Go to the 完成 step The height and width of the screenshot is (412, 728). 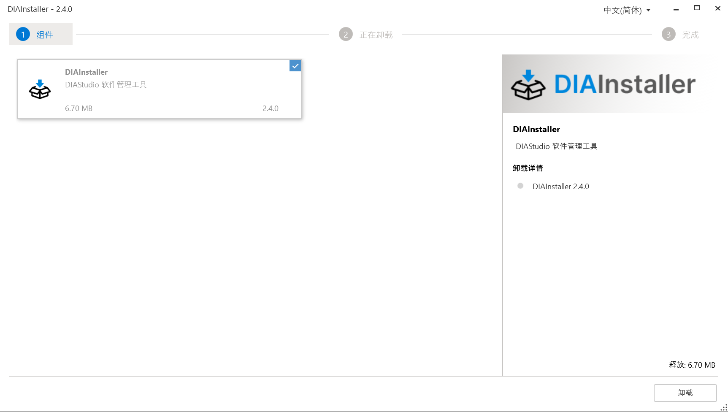[x=690, y=35]
